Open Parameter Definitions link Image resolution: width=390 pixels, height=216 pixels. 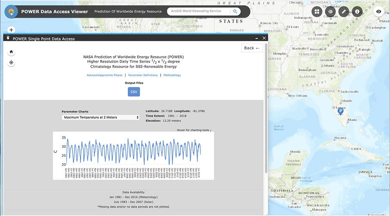point(143,75)
